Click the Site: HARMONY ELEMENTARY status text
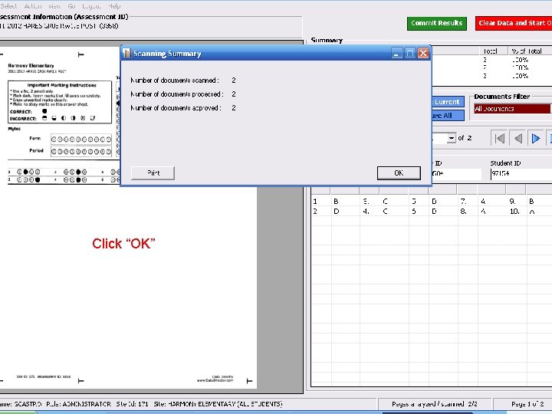The image size is (552, 414). [x=218, y=404]
